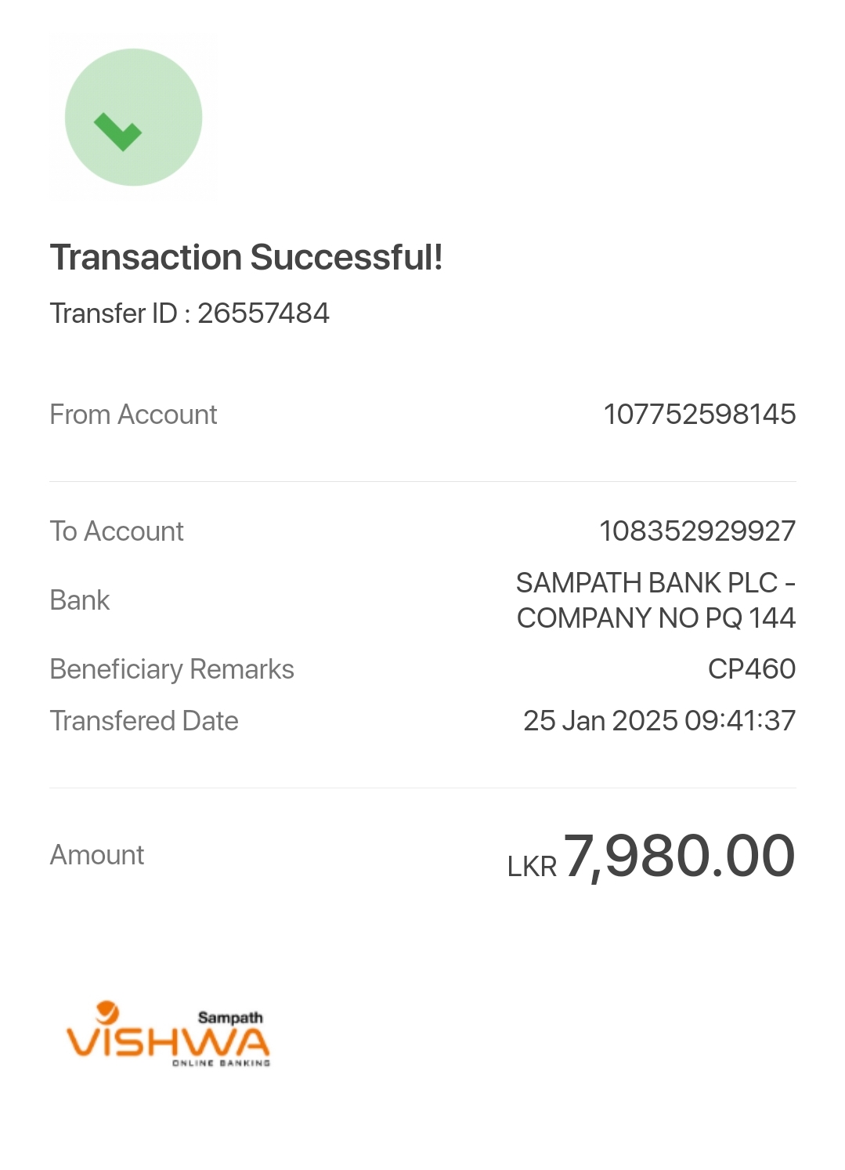Click the 'Bank' field label

(x=80, y=600)
